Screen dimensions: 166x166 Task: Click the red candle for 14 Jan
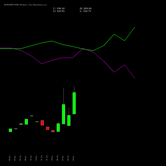(x=42, y=123)
